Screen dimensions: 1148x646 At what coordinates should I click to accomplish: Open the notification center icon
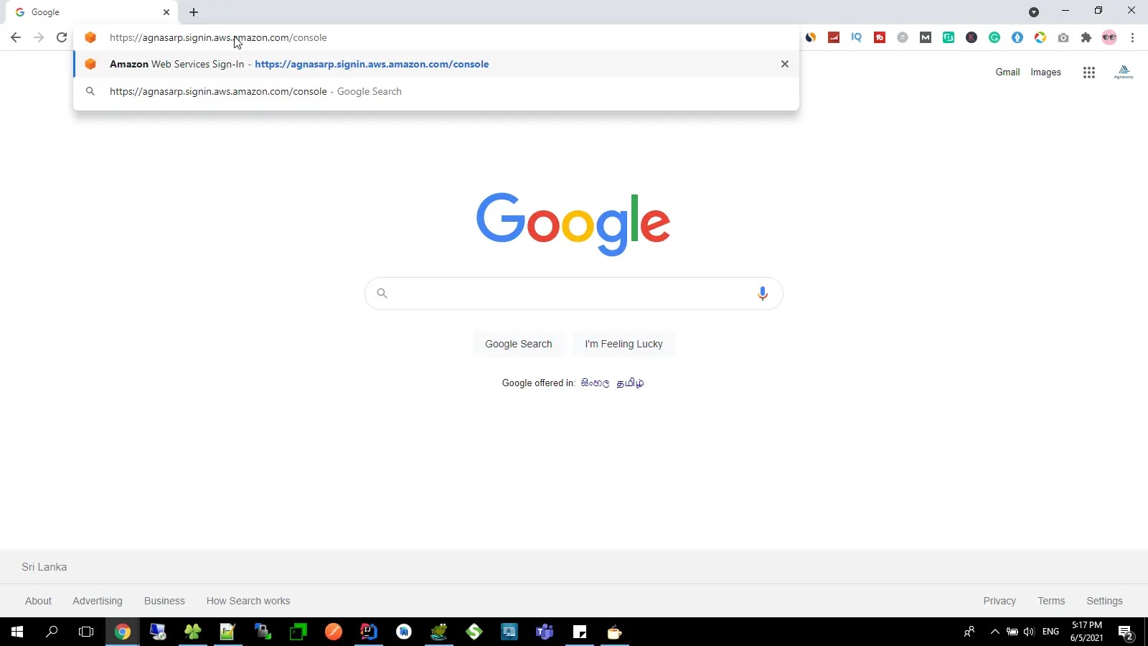(x=1126, y=632)
